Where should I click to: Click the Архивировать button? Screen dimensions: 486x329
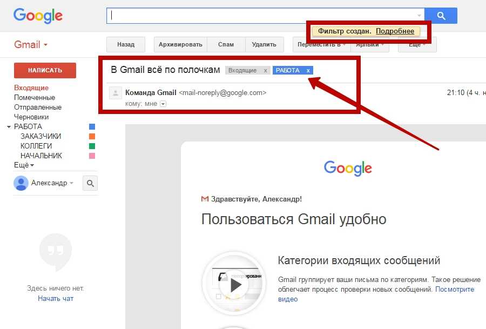[180, 45]
